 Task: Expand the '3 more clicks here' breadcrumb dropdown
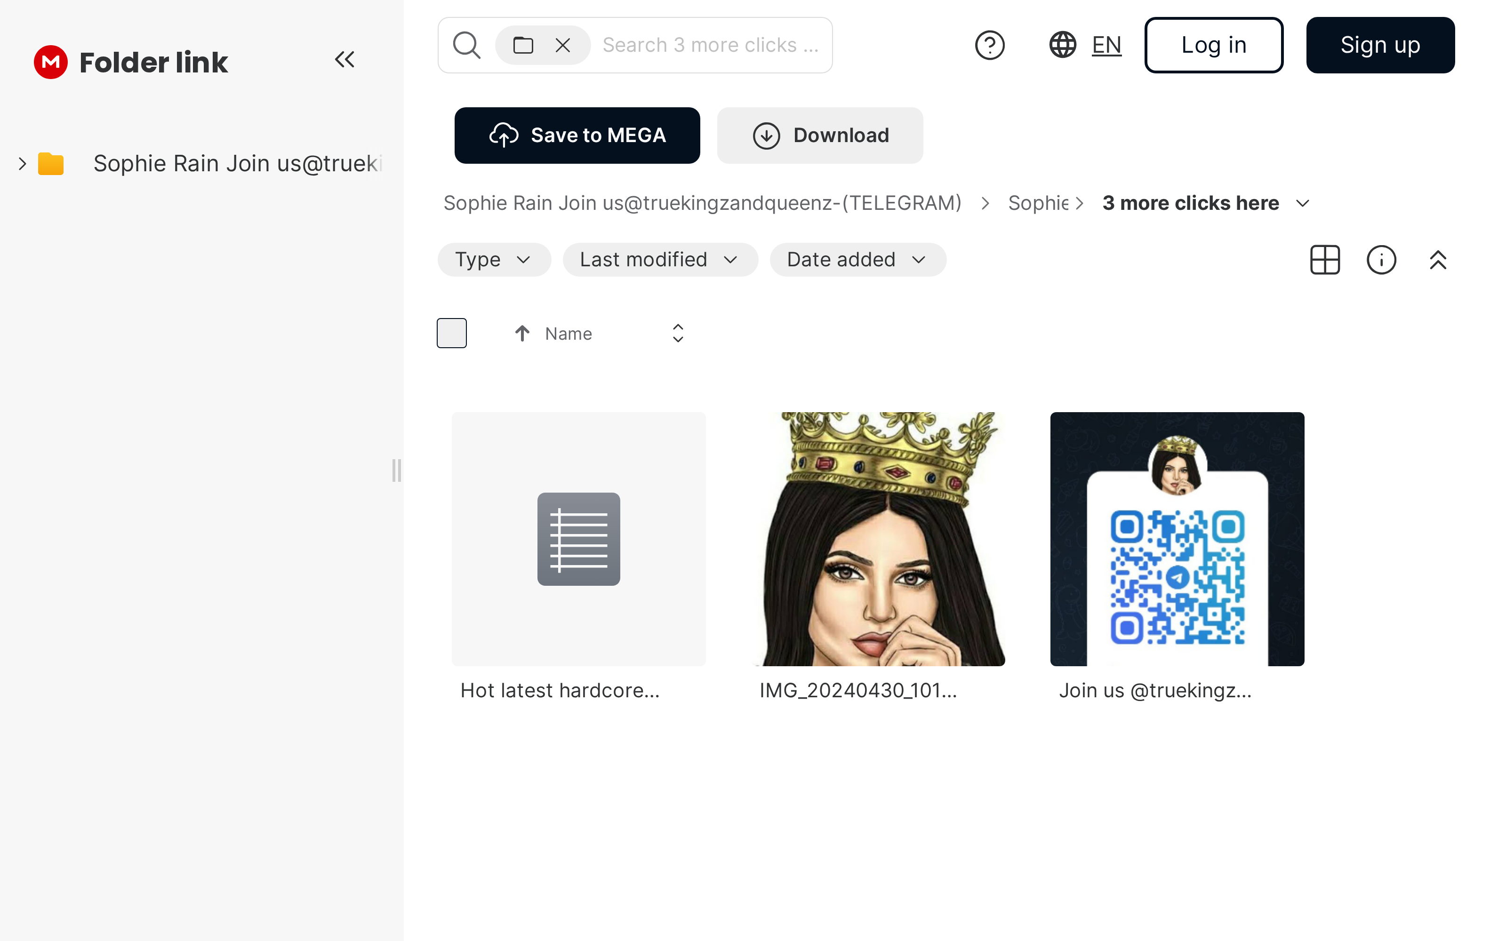click(x=1303, y=204)
